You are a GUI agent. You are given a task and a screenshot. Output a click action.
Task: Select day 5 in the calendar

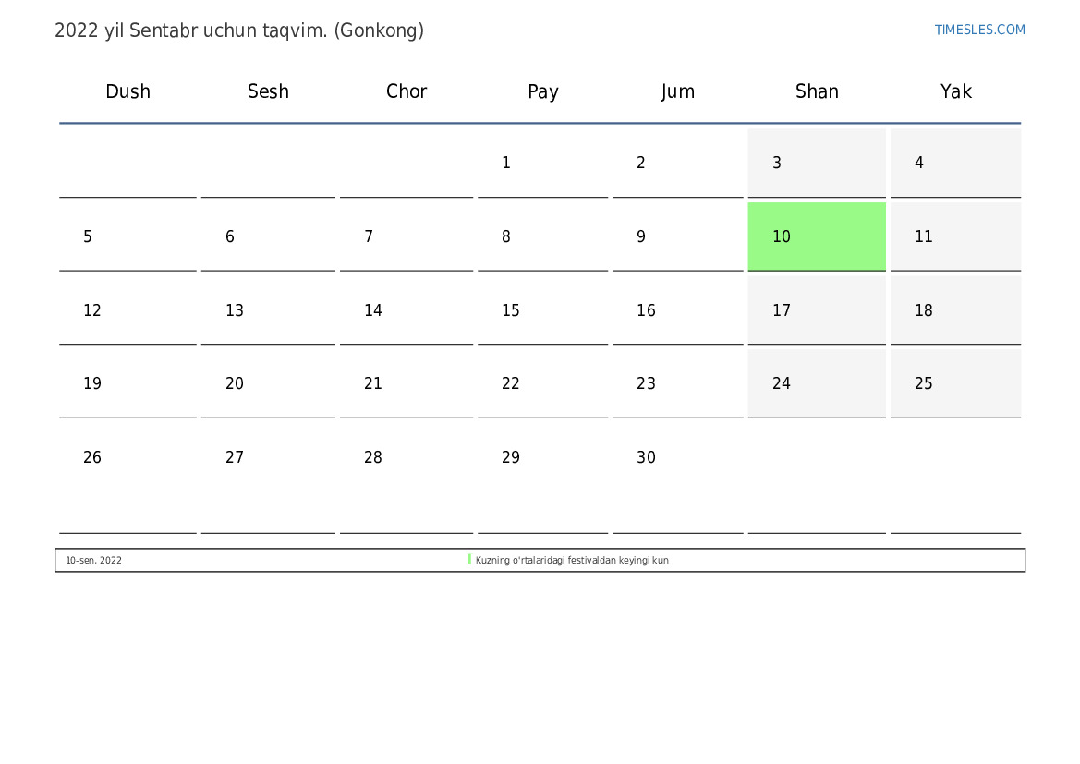127,236
